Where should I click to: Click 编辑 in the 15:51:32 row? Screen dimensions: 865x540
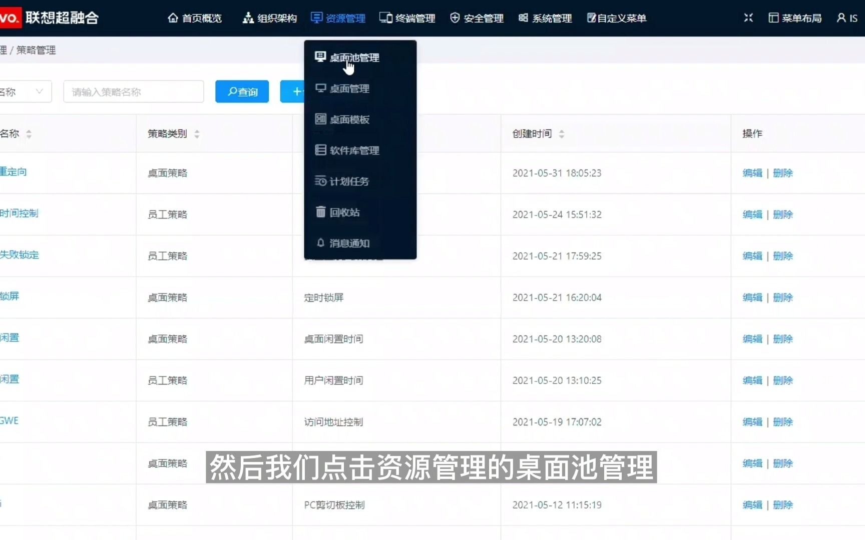tap(752, 214)
